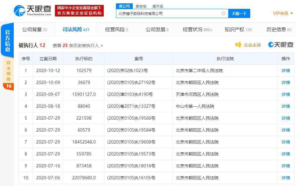Click the Tianyancha logo icon
Viewport: 296px width, 186px height.
coord(20,10)
